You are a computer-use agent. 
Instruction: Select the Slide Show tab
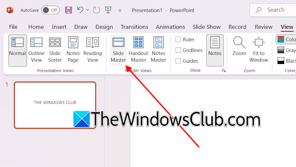206,27
